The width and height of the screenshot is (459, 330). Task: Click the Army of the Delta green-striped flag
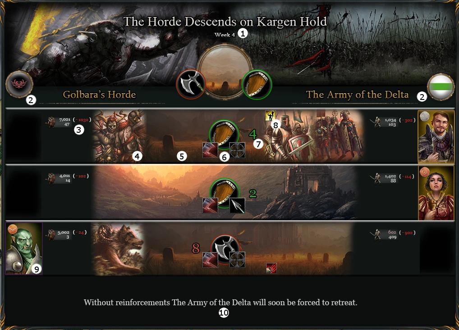441,87
